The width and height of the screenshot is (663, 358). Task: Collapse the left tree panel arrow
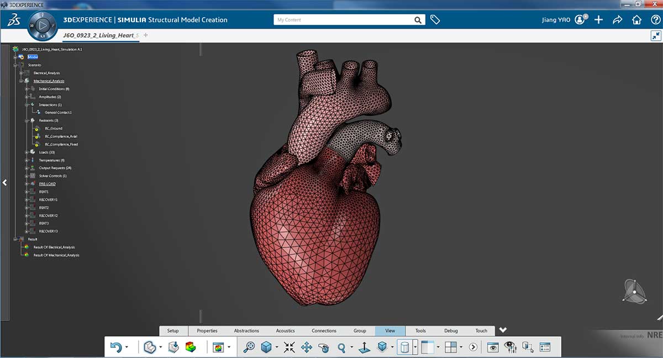[x=4, y=183]
